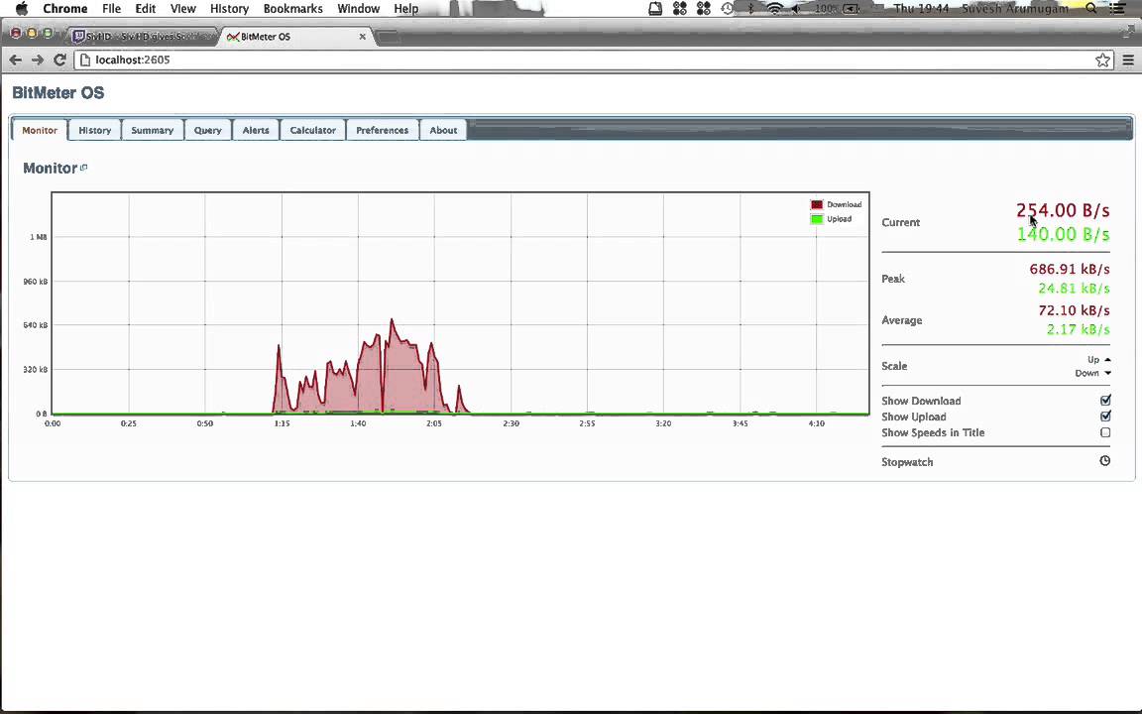
Task: Switch to the BitMeter OS browser tab
Action: click(295, 37)
